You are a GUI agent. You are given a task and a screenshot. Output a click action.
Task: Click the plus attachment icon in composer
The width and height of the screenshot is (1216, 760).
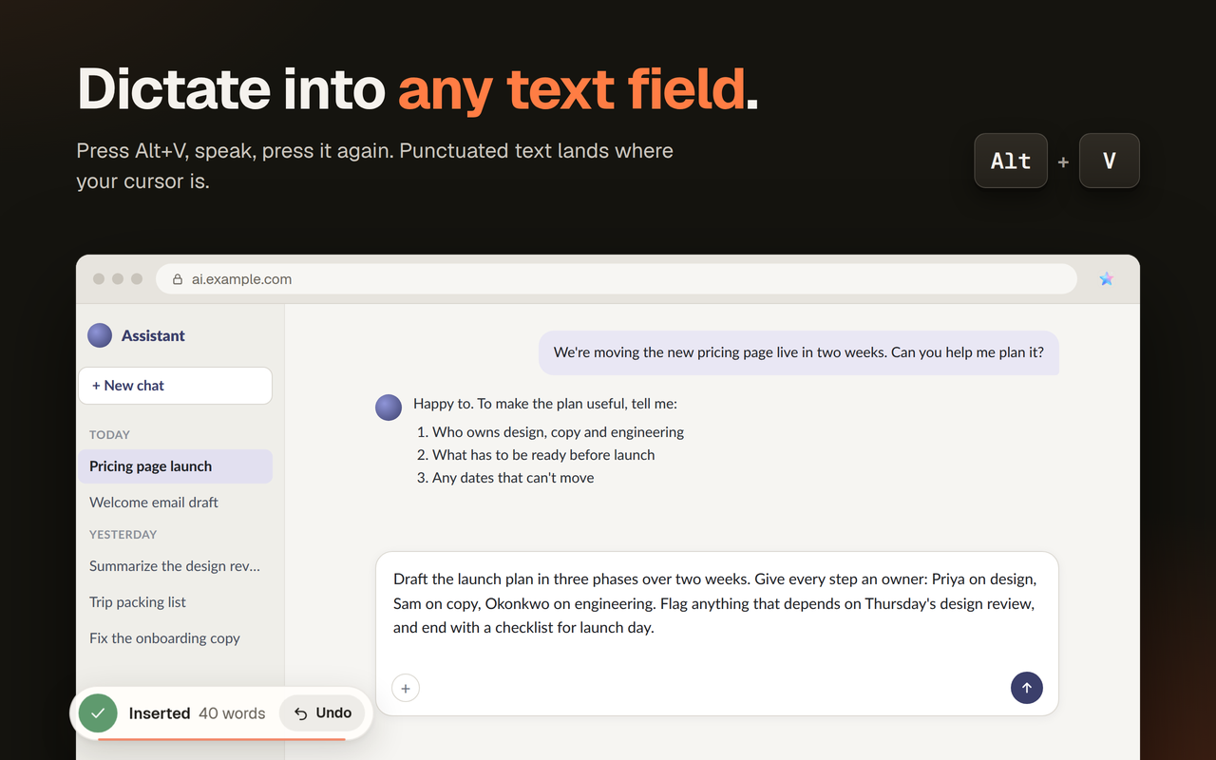pos(406,689)
